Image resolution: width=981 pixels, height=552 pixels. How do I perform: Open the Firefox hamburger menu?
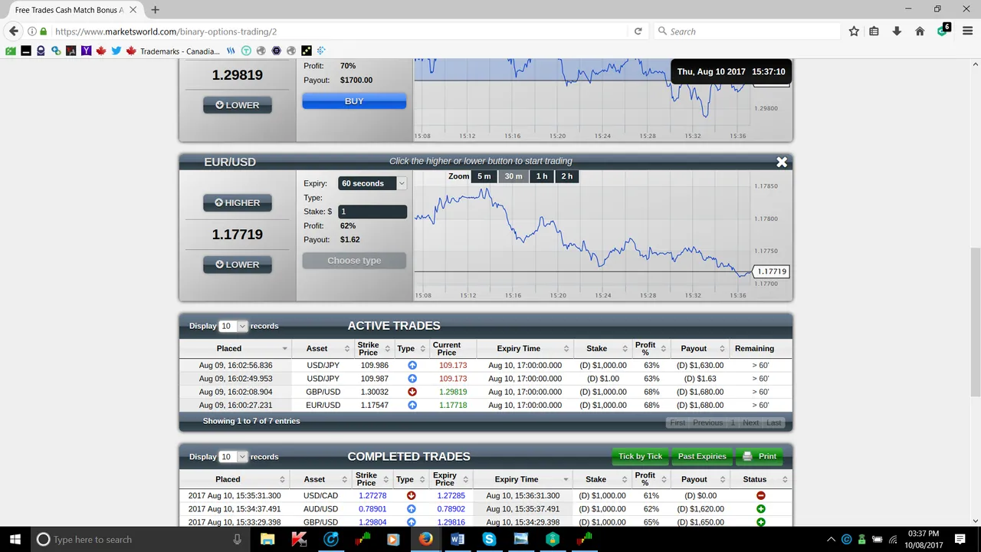[x=966, y=31]
